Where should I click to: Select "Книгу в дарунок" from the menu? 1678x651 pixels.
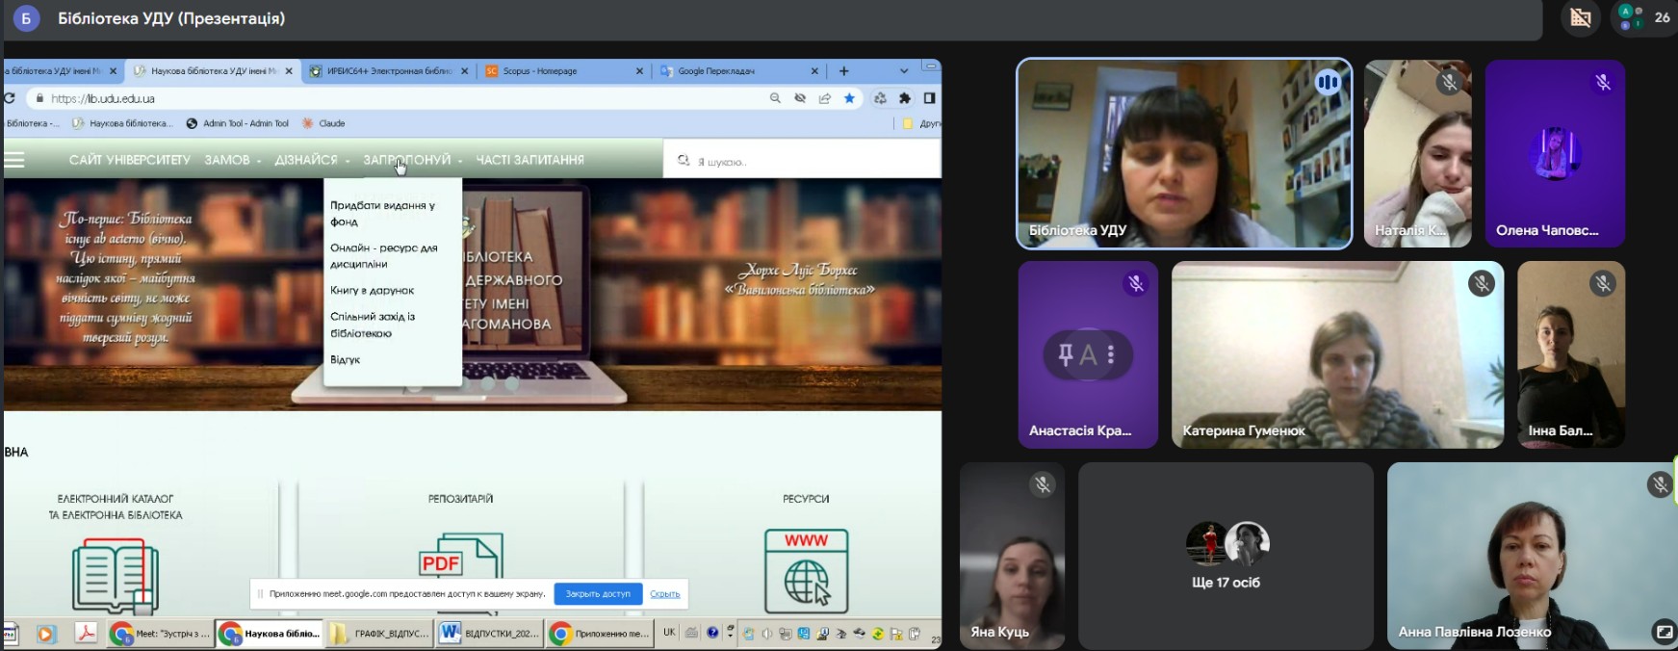click(372, 290)
